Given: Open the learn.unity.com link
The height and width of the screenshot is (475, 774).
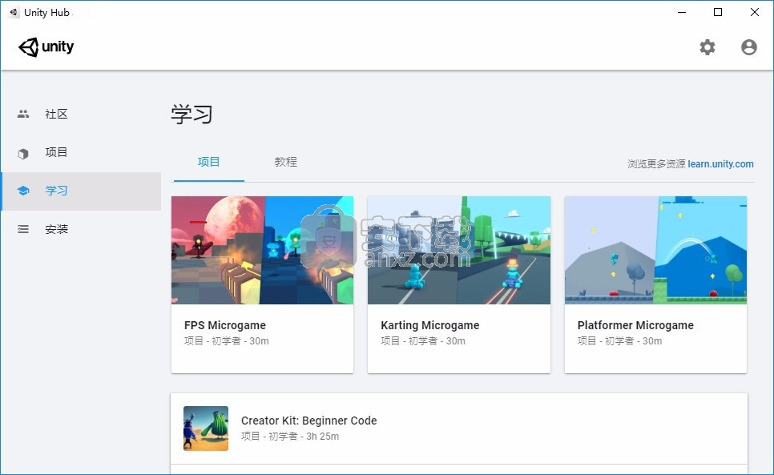Looking at the screenshot, I should click(x=720, y=163).
